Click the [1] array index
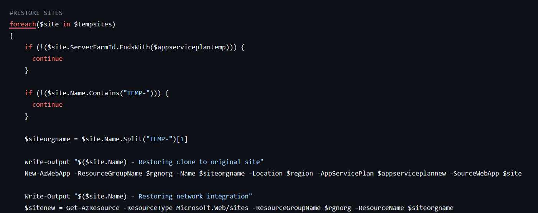538x213 pixels. (x=183, y=139)
